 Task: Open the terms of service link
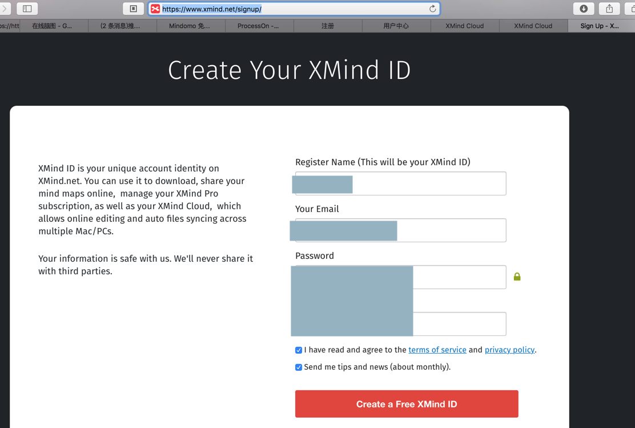click(x=437, y=350)
